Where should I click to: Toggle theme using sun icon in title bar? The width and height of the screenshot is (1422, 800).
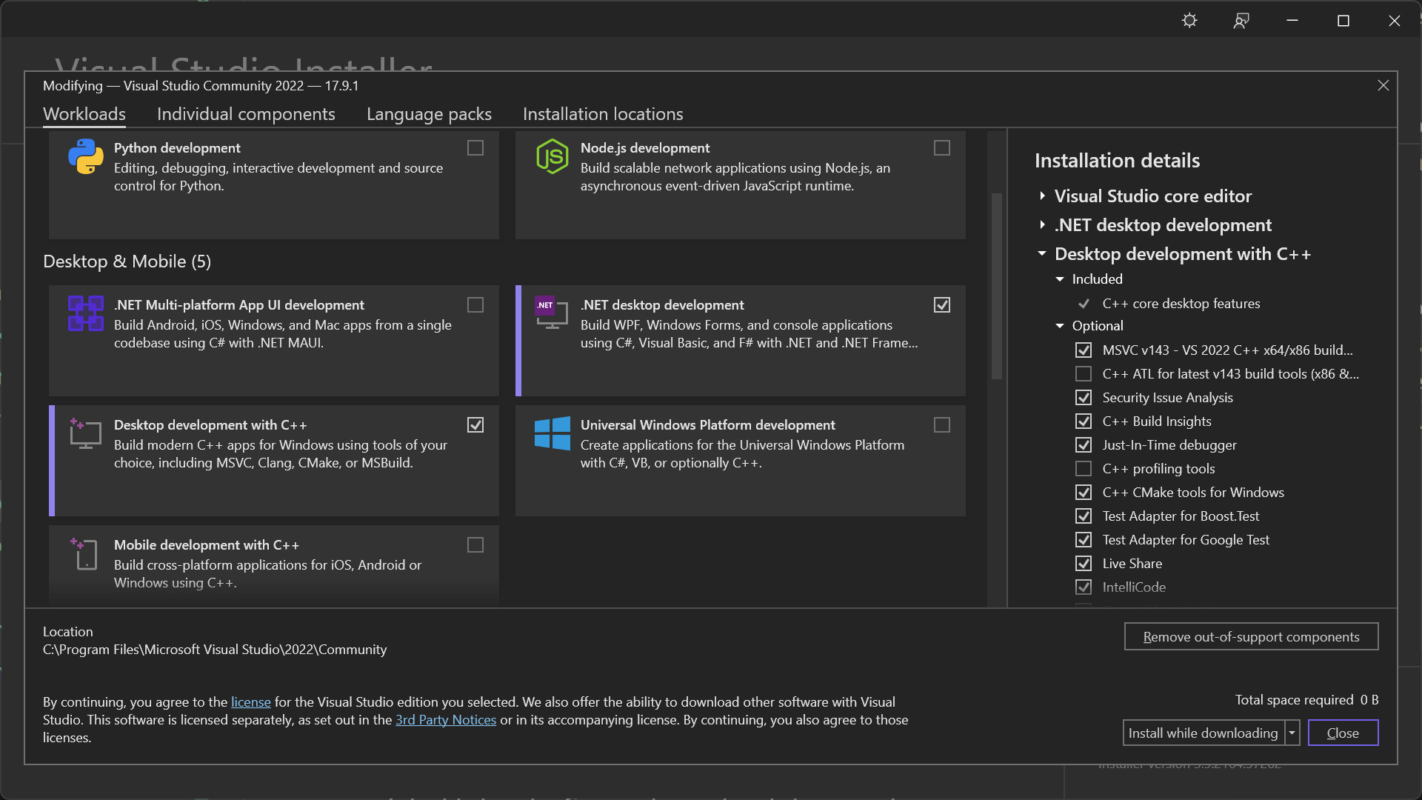click(x=1189, y=21)
